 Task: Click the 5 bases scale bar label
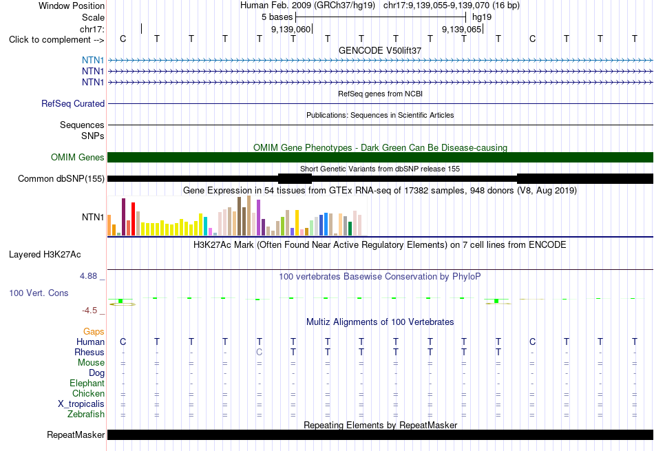click(277, 17)
